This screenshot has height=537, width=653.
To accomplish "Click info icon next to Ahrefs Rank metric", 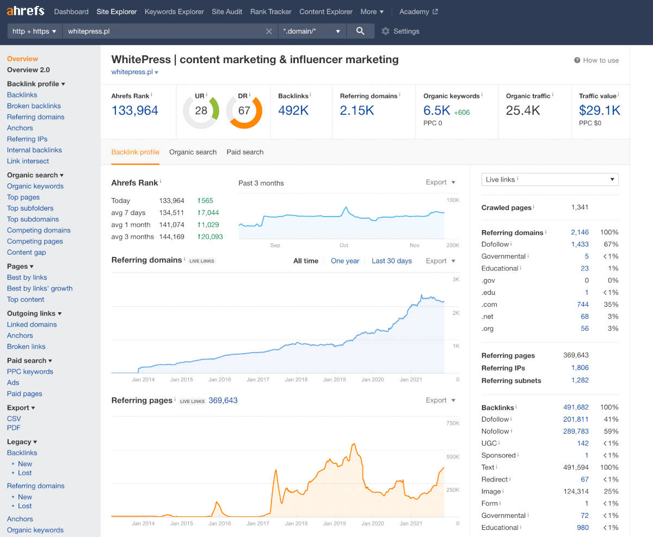I will point(151,95).
